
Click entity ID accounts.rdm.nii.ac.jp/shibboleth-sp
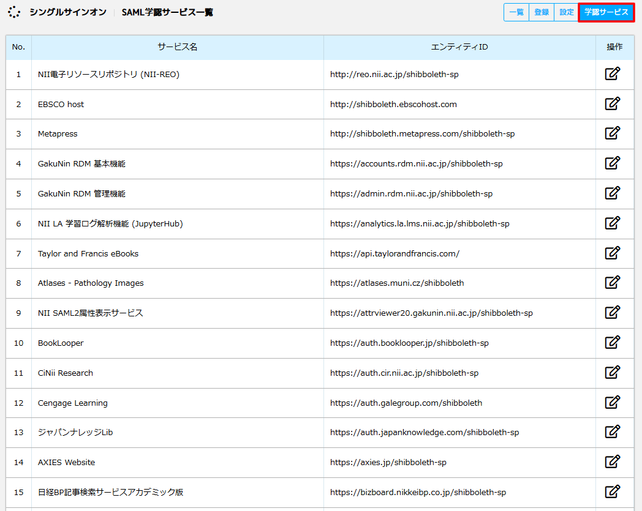pos(417,163)
